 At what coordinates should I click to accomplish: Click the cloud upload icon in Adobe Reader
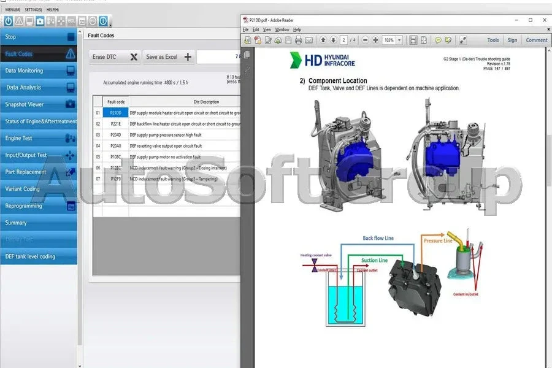pyautogui.click(x=278, y=40)
